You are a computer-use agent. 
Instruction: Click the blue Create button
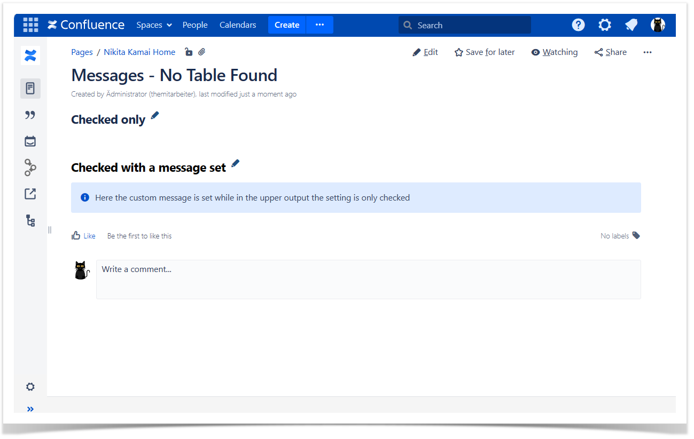tap(287, 25)
